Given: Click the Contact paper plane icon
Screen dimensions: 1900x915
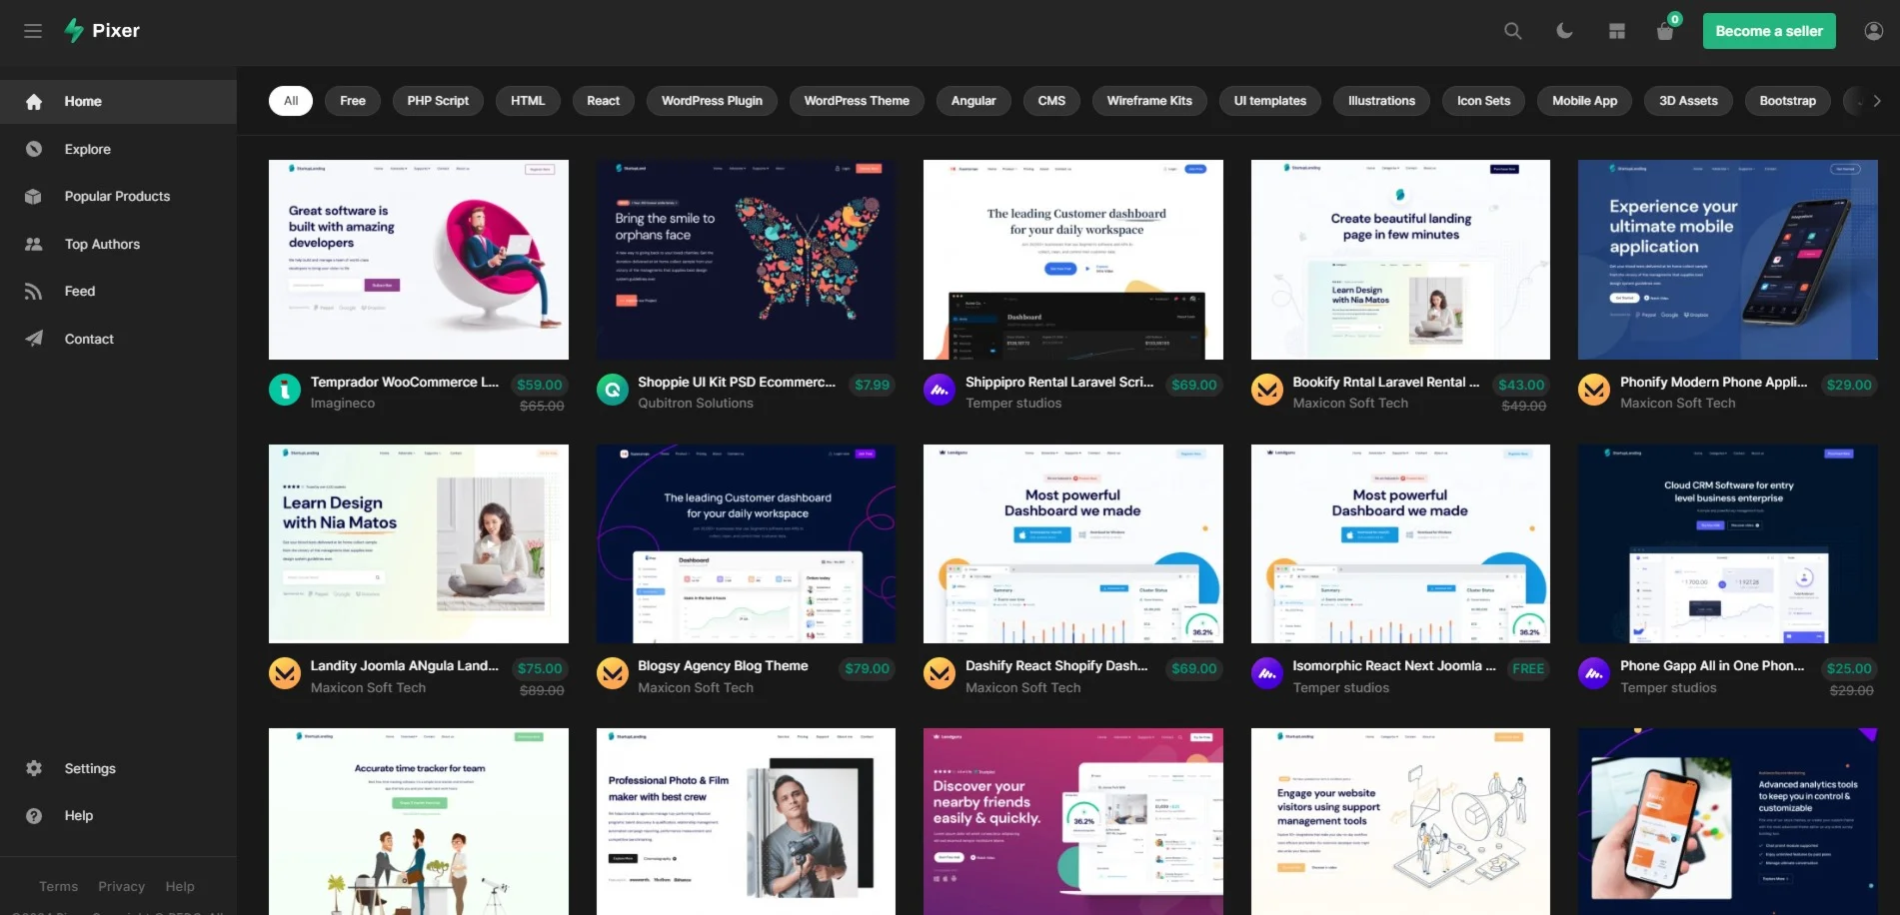Looking at the screenshot, I should 34,339.
